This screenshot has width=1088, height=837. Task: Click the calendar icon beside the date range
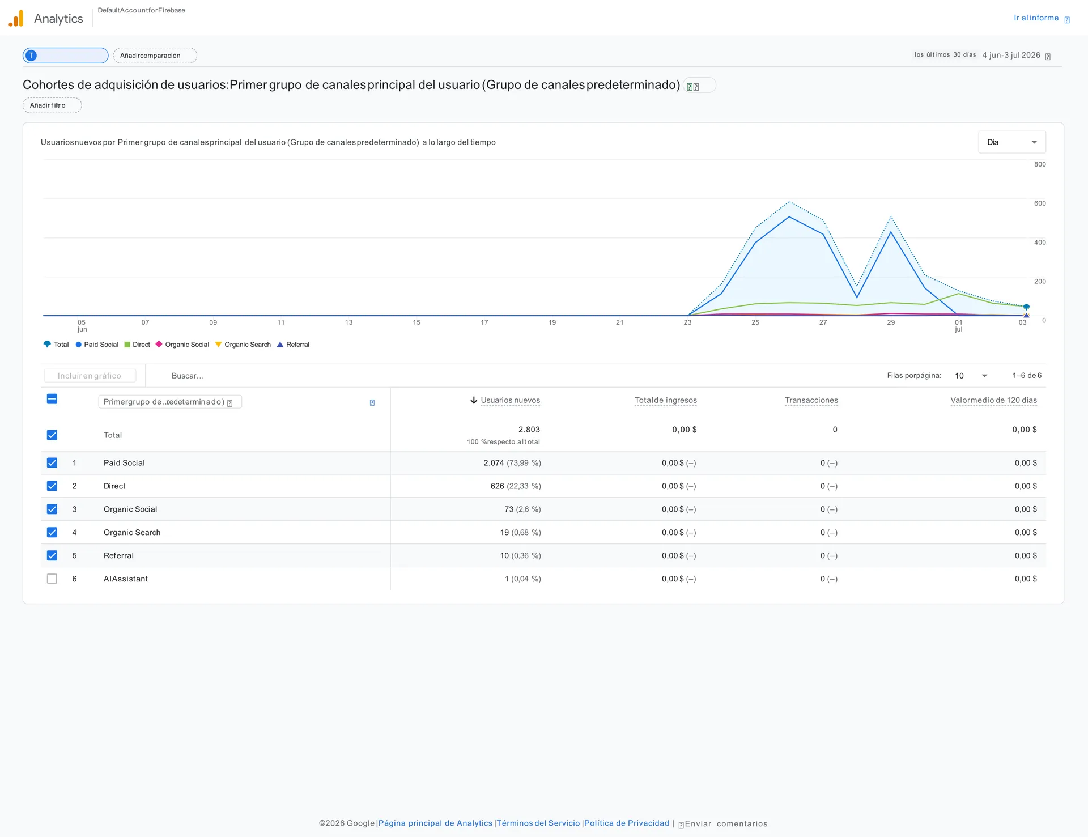(x=1048, y=57)
